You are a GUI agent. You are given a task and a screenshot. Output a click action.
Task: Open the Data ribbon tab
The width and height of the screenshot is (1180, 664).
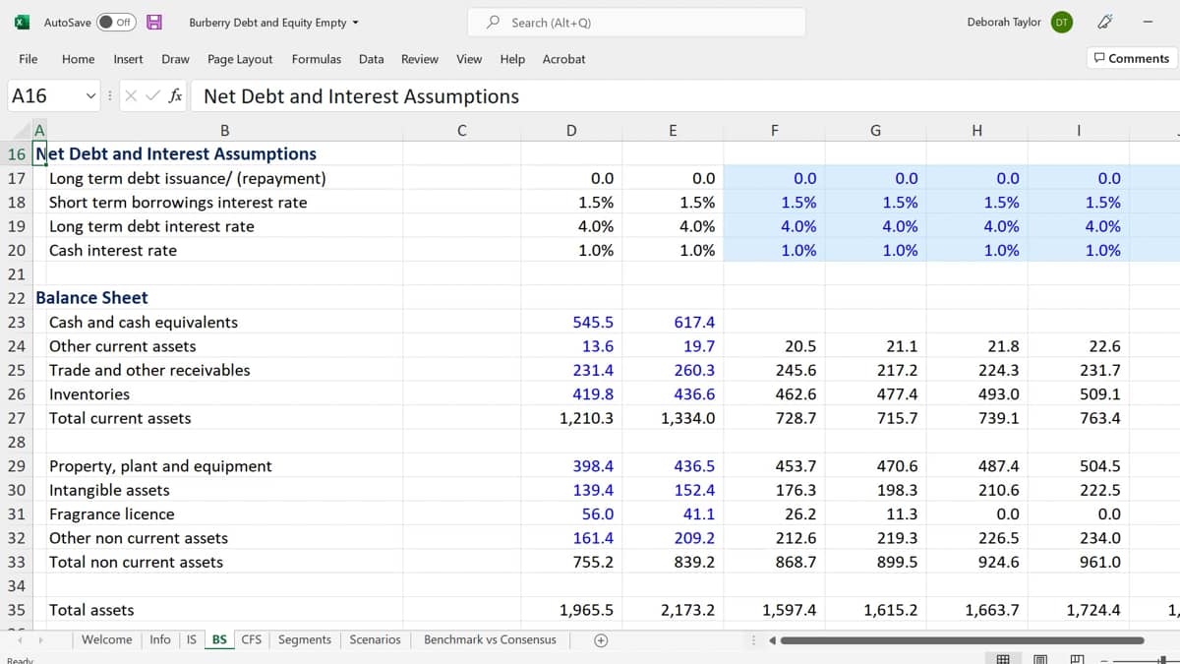371,59
